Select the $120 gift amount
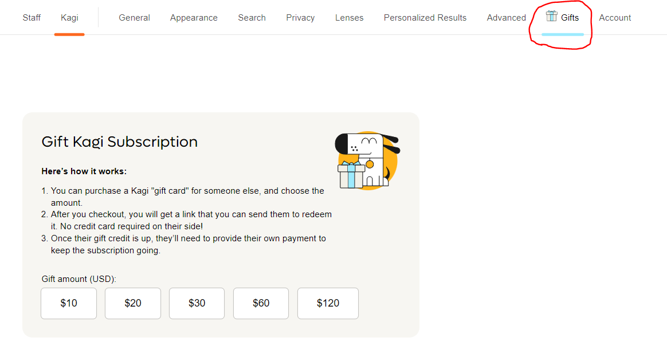This screenshot has height=353, width=667. (328, 303)
